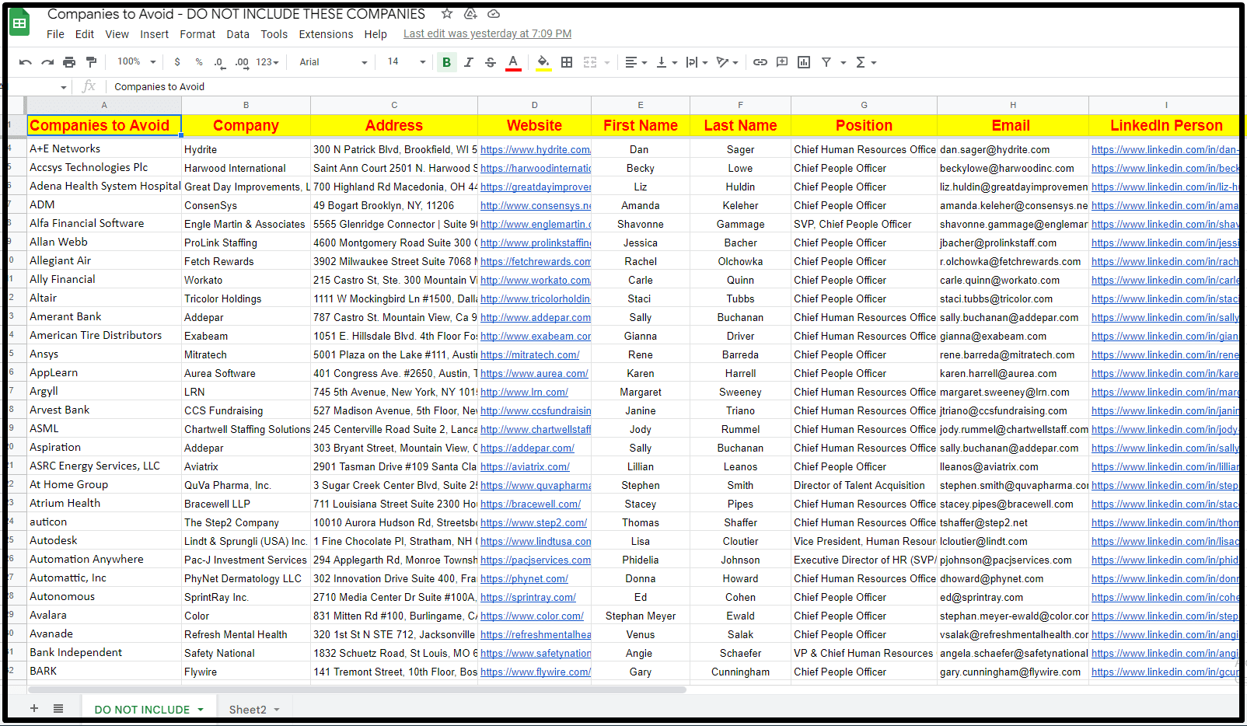Create a filter

coord(826,62)
